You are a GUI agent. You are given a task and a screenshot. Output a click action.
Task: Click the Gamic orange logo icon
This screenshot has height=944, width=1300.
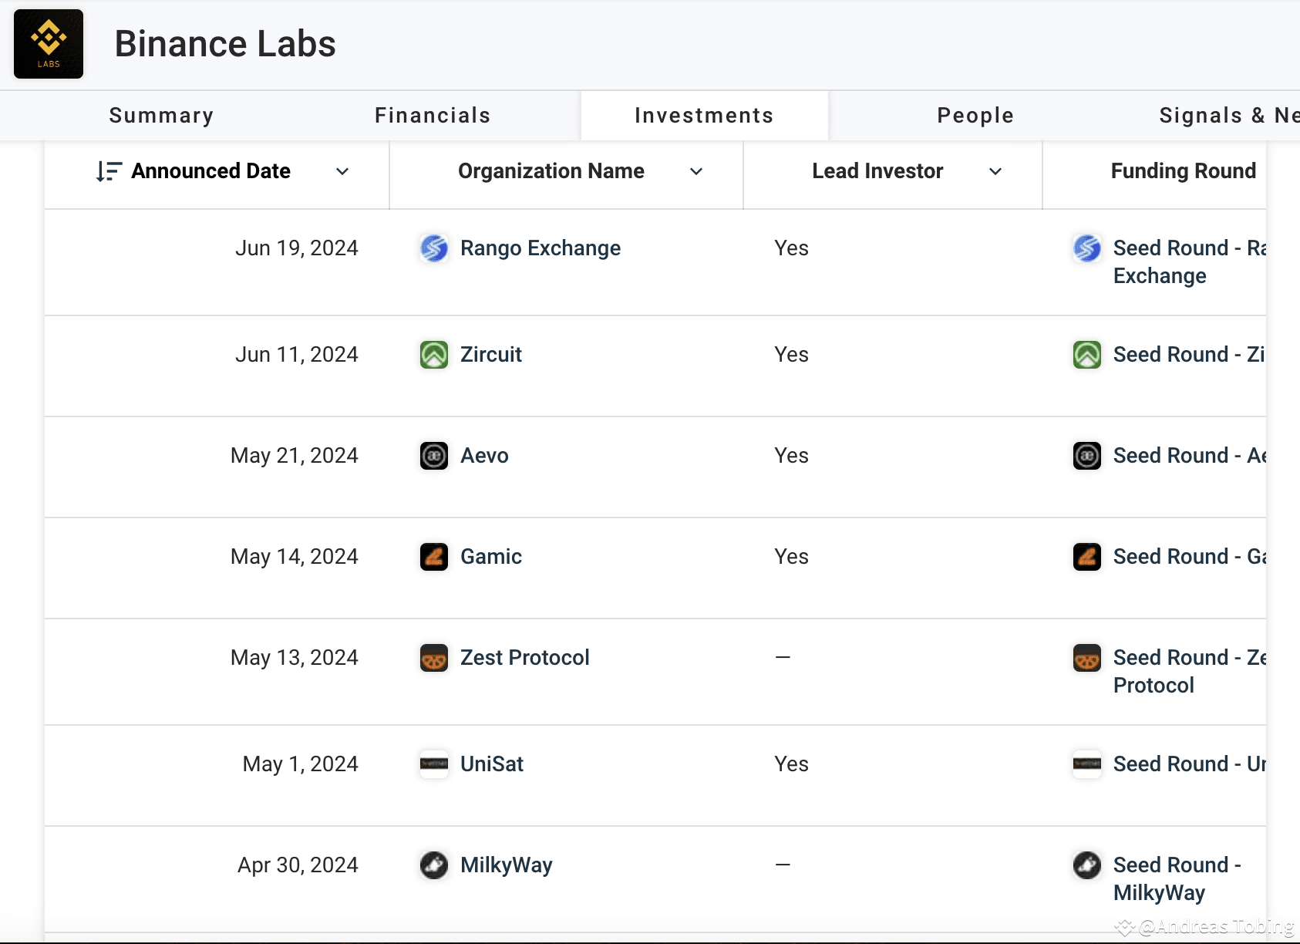click(434, 557)
